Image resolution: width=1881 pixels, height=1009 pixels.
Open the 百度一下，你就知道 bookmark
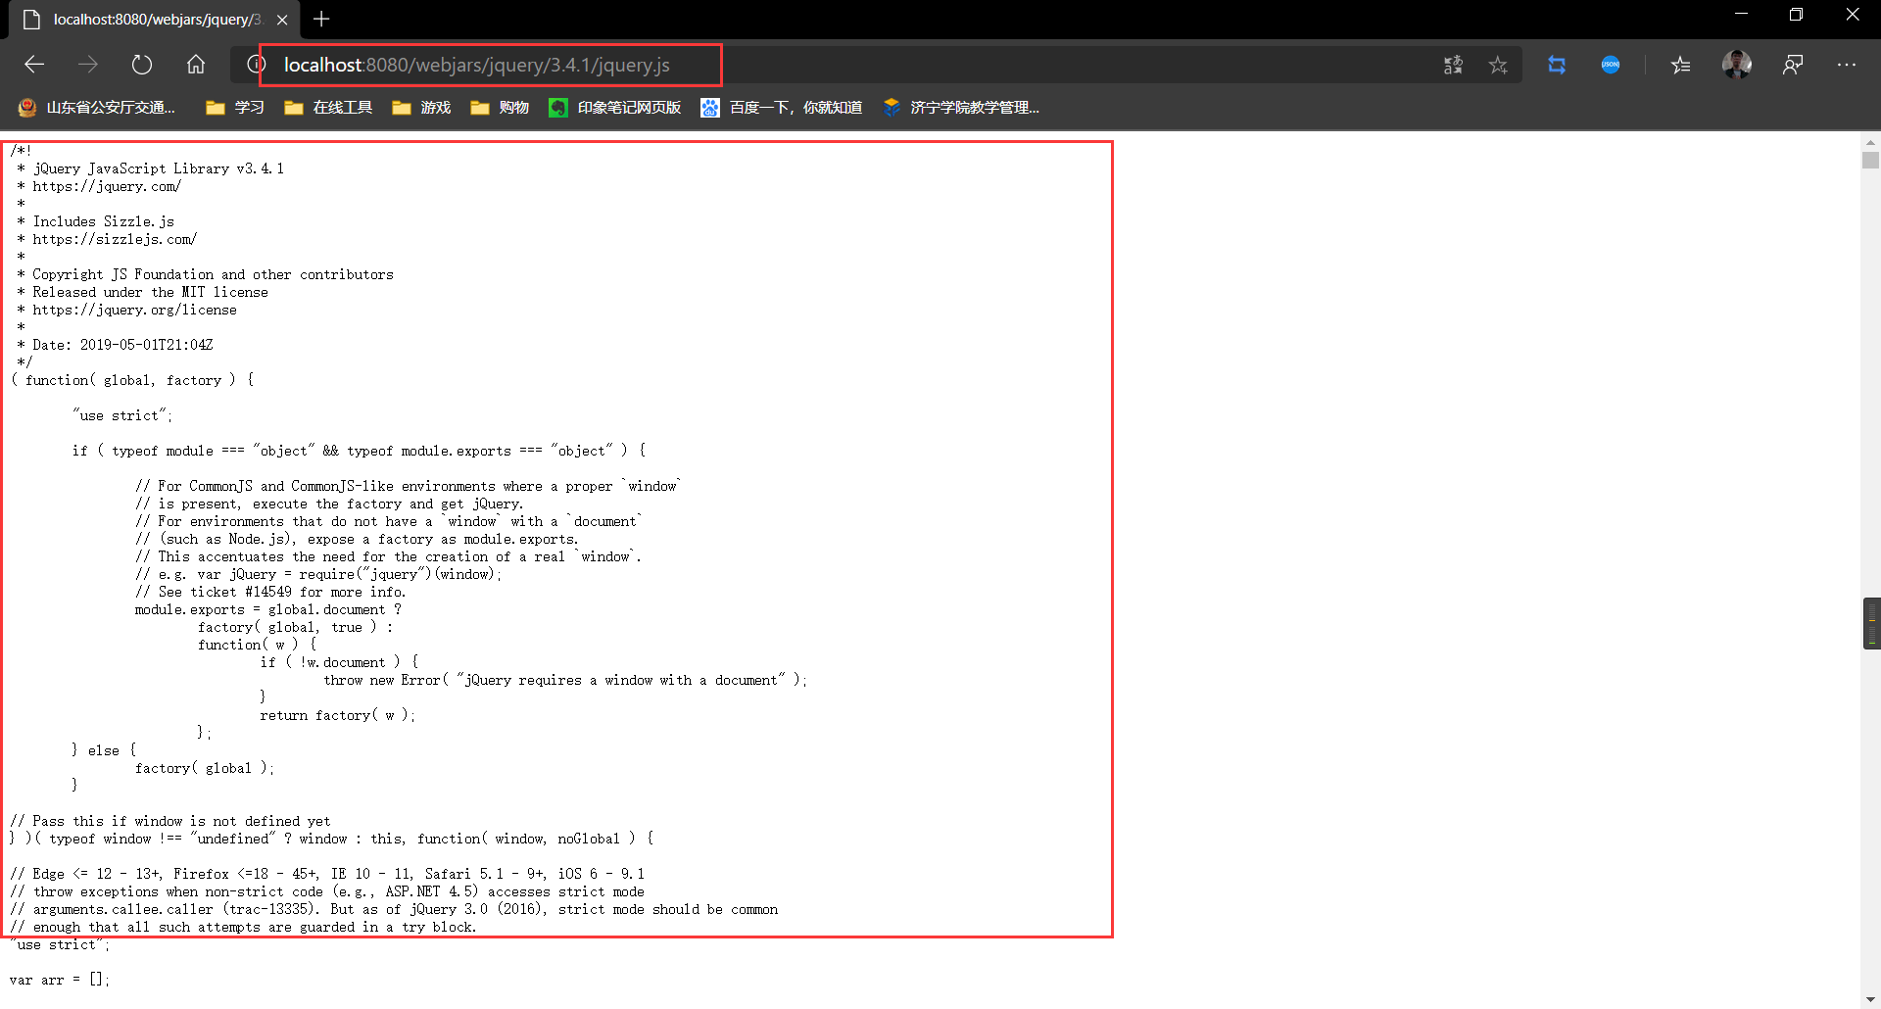point(782,108)
